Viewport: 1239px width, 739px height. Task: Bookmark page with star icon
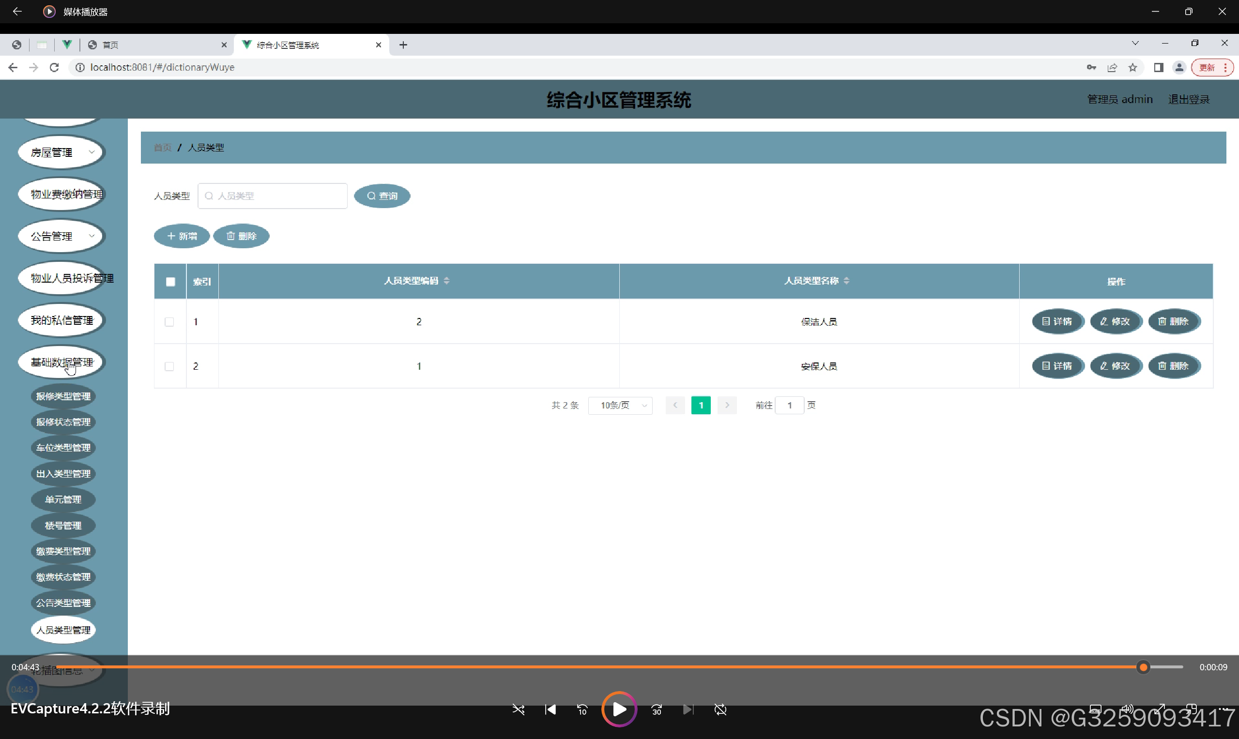coord(1133,68)
